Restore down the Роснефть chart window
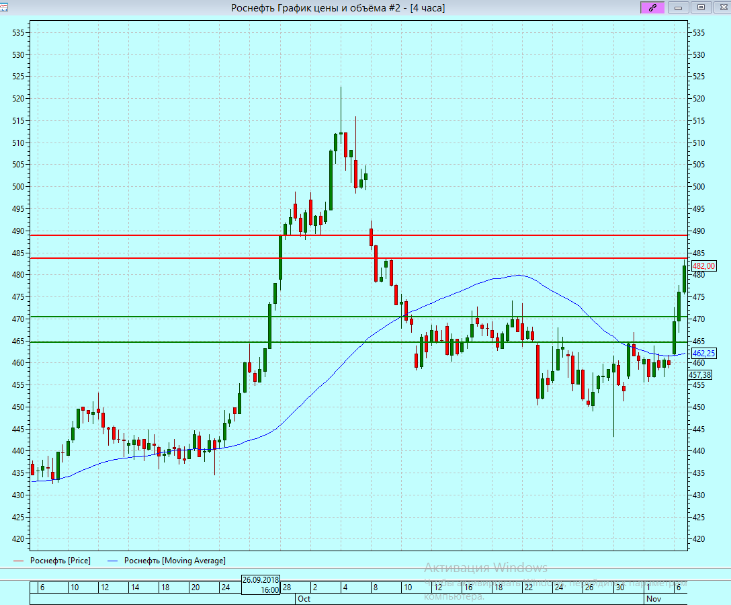Screen dimensions: 731x605 pos(701,7)
